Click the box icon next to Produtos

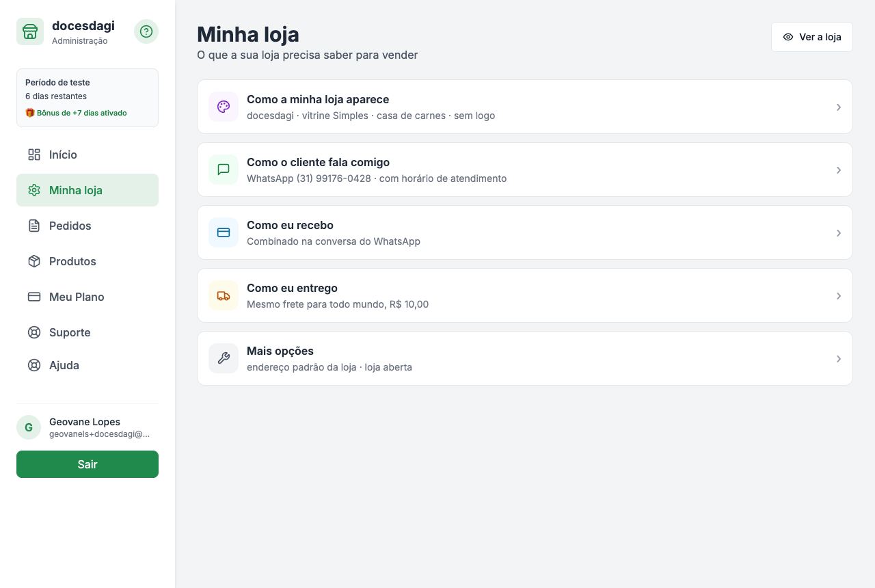[x=34, y=261]
